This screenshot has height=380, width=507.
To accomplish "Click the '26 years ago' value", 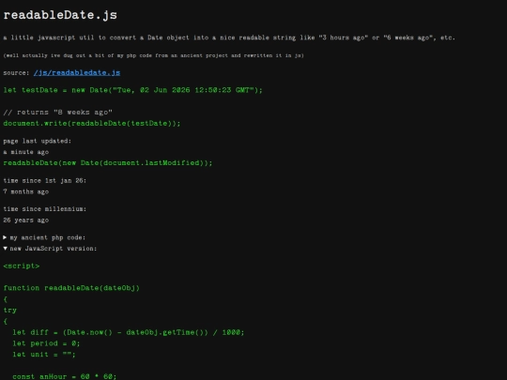I will point(26,220).
